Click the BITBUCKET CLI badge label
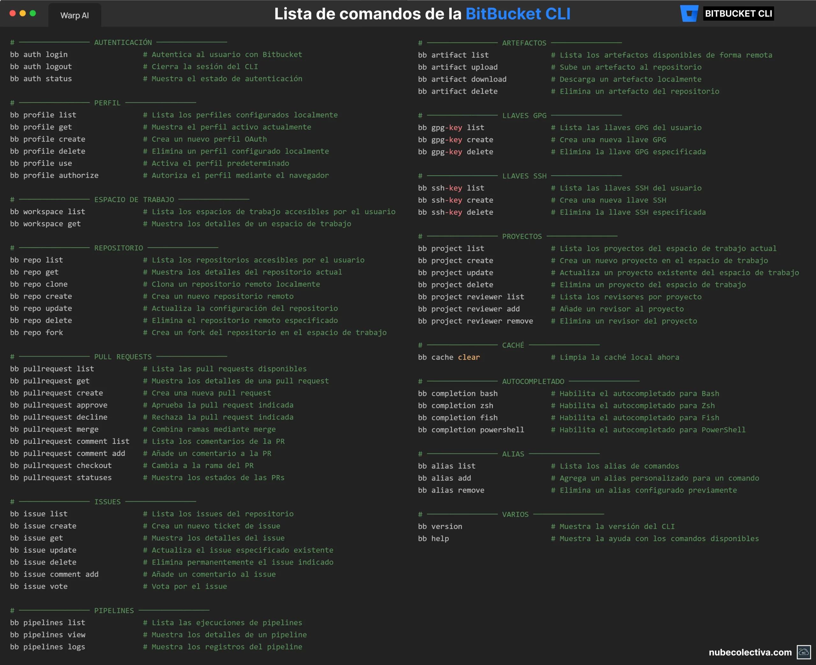Screen dimensions: 816x665 738,13
